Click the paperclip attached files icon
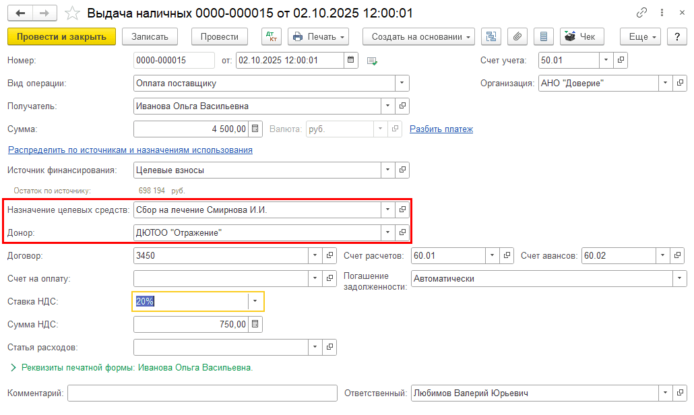694x415 pixels. (518, 36)
